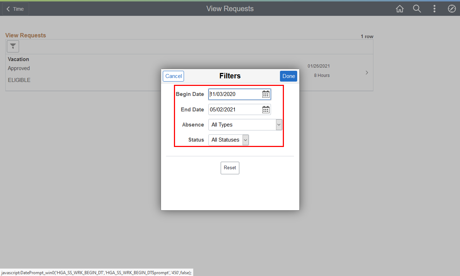Go back to Time

coord(15,9)
